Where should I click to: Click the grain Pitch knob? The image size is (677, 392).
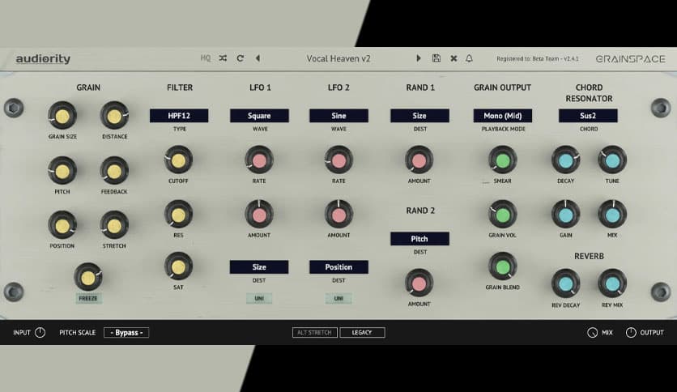point(62,171)
